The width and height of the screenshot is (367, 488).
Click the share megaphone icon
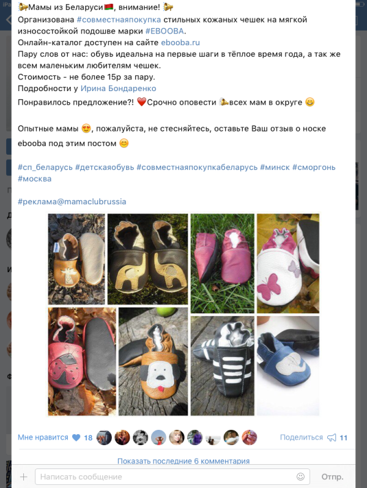point(332,438)
